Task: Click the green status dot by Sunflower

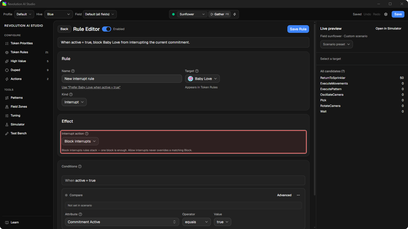Action: (x=173, y=14)
